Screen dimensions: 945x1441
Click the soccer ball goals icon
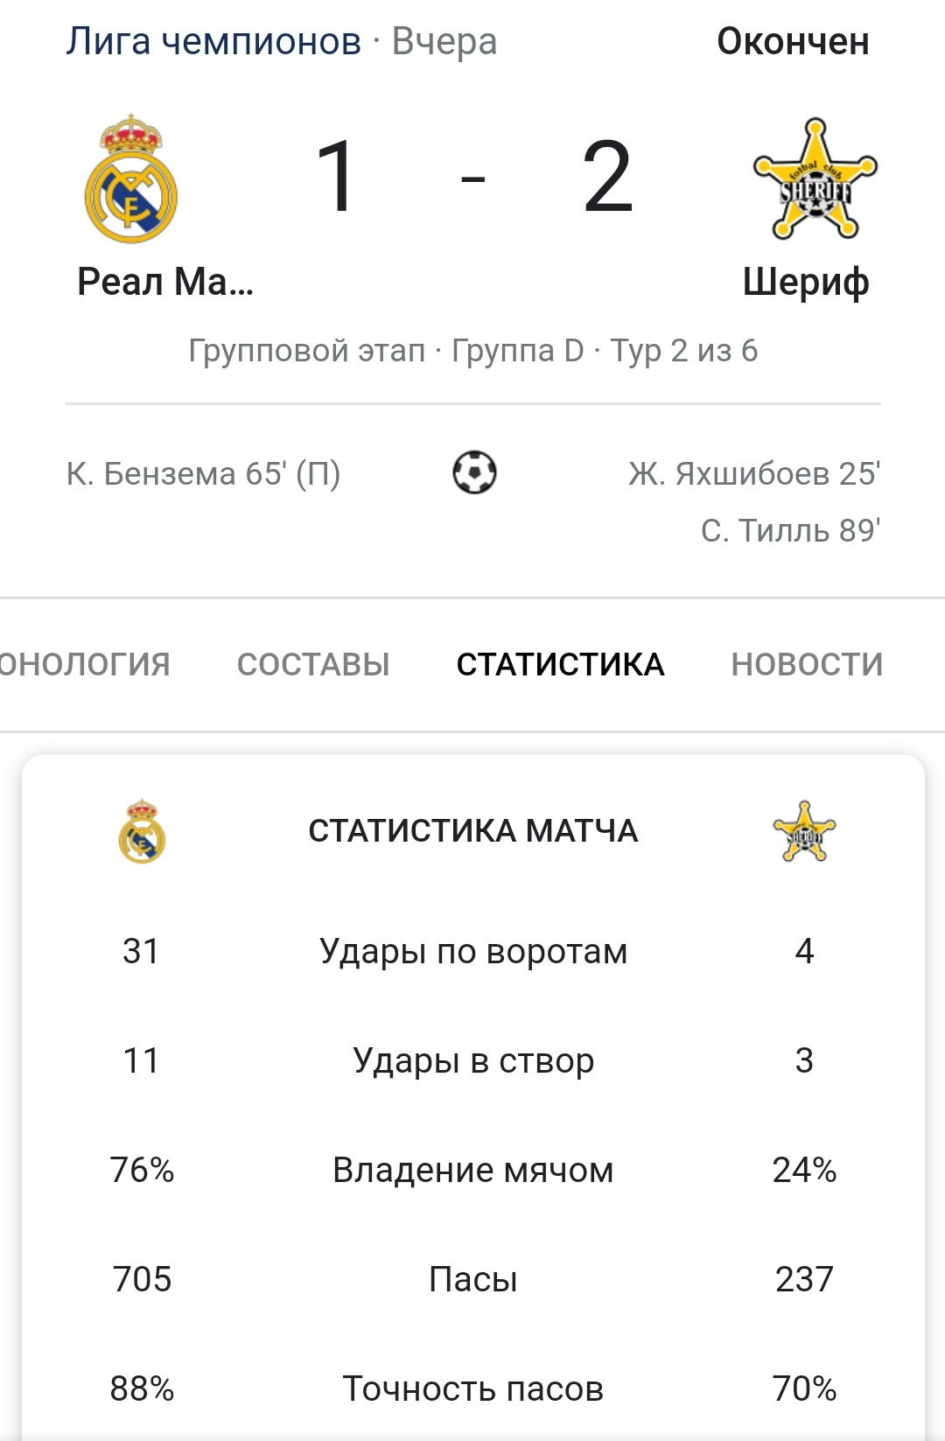[x=474, y=472]
